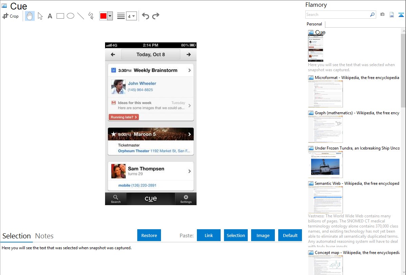
Task: Switch to the Notes tab
Action: point(44,236)
